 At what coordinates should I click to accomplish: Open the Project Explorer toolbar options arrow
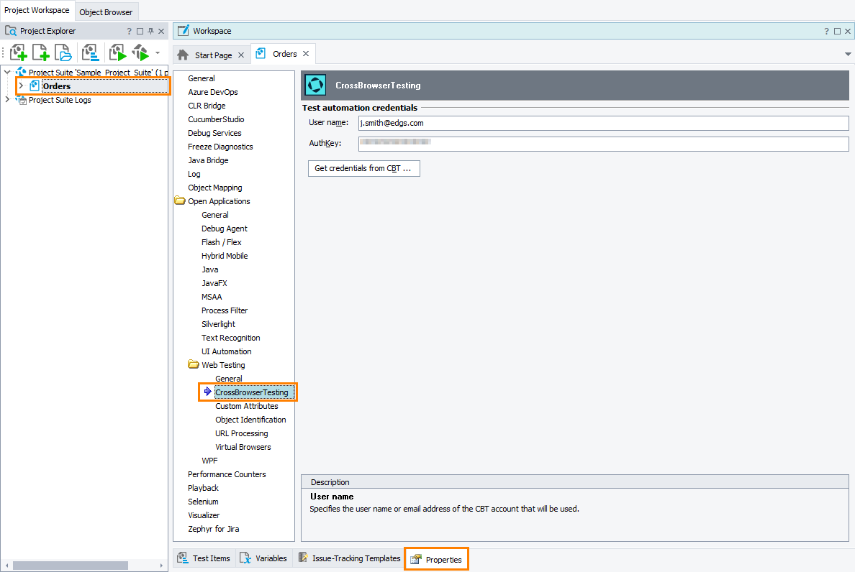pos(158,52)
